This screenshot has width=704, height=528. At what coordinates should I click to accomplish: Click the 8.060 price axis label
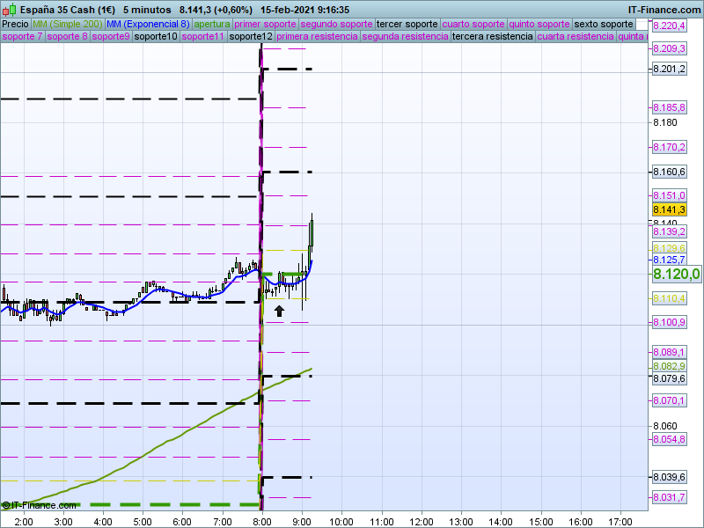[x=665, y=426]
